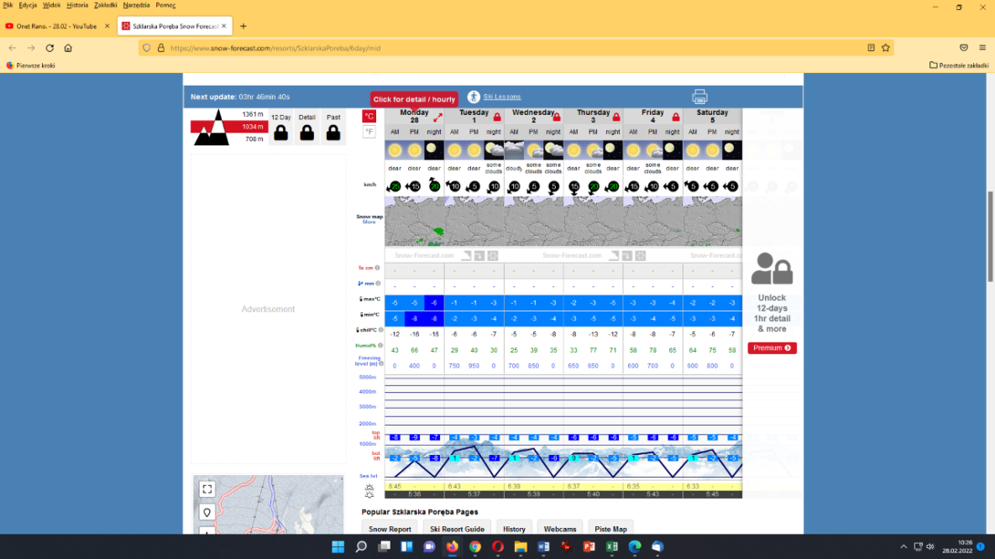
Task: Open the History page
Action: coord(514,529)
